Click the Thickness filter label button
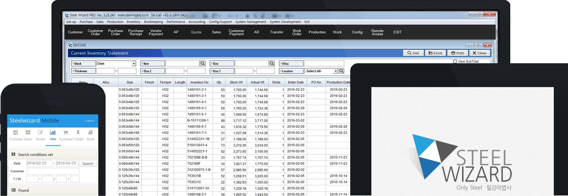 [x=83, y=71]
